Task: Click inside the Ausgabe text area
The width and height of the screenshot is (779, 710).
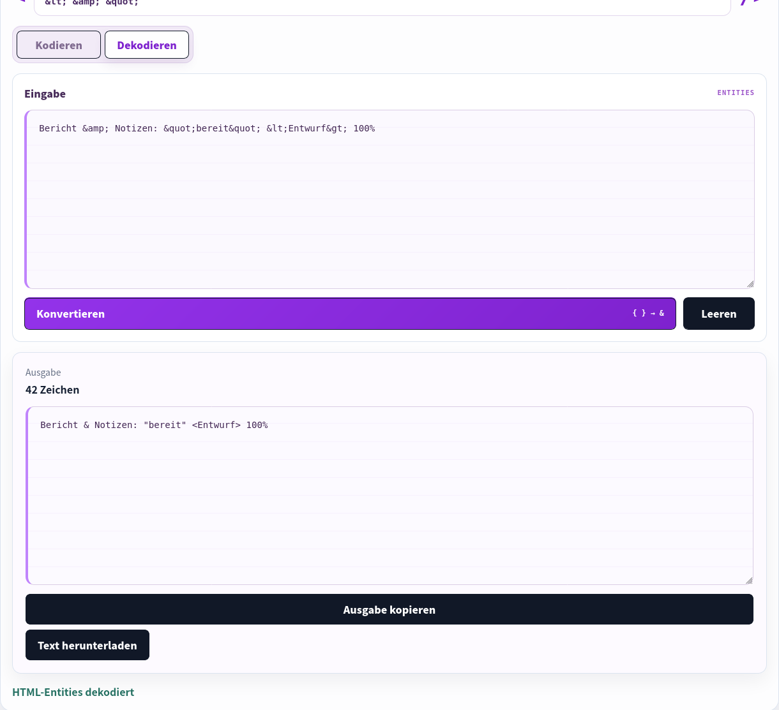Action: click(390, 496)
